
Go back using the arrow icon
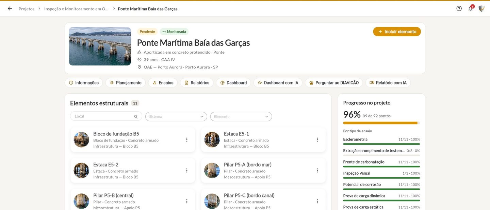coord(10,8)
